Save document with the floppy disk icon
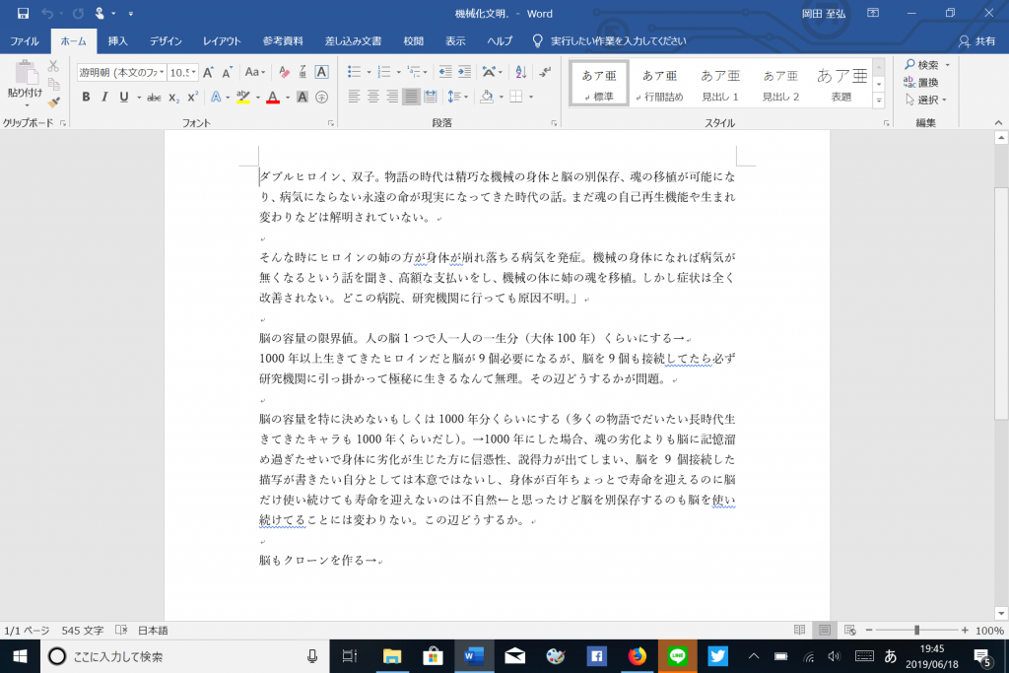 tap(23, 13)
